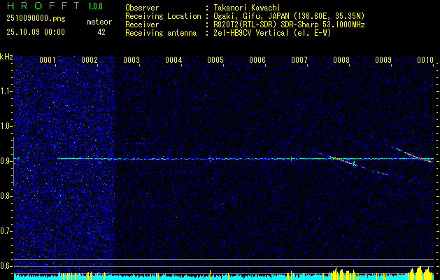The width and height of the screenshot is (440, 280).
Task: Click the short signal spike at 0005
Action: tap(210, 159)
